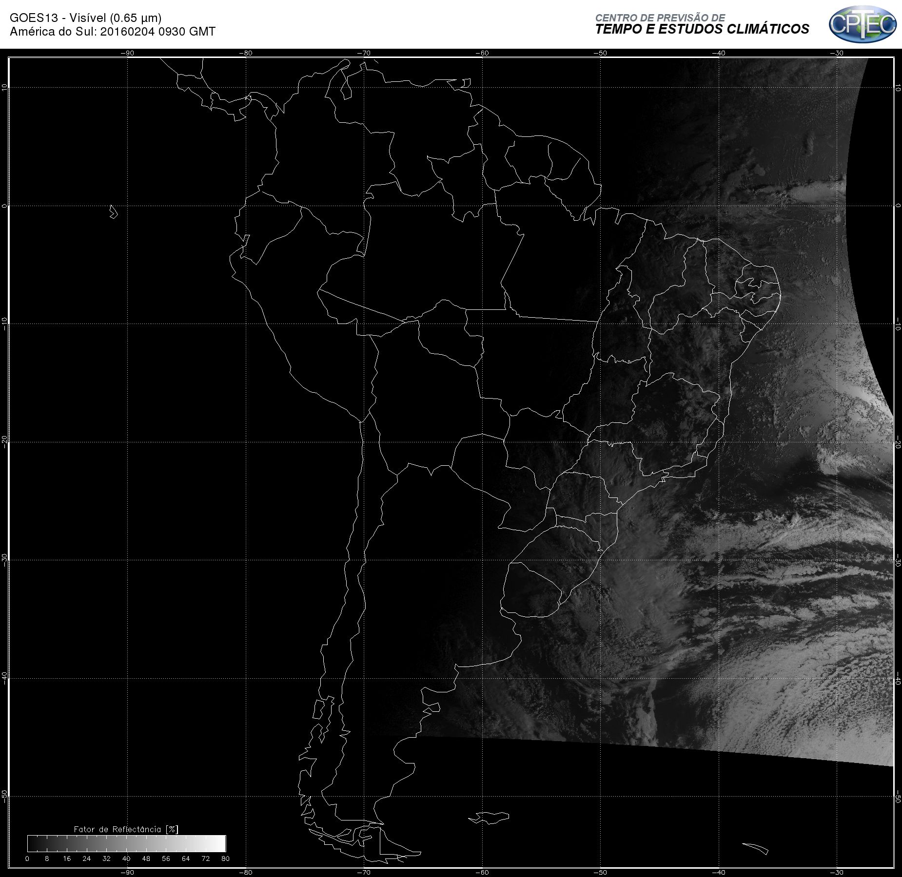Click the reflectance grayscale colorbar
The height and width of the screenshot is (877, 902).
click(x=127, y=843)
